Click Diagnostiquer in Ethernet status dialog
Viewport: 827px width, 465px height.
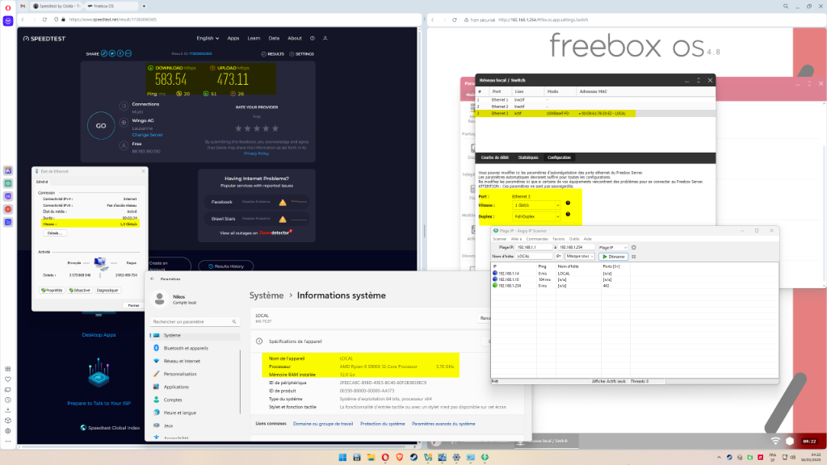click(x=107, y=291)
